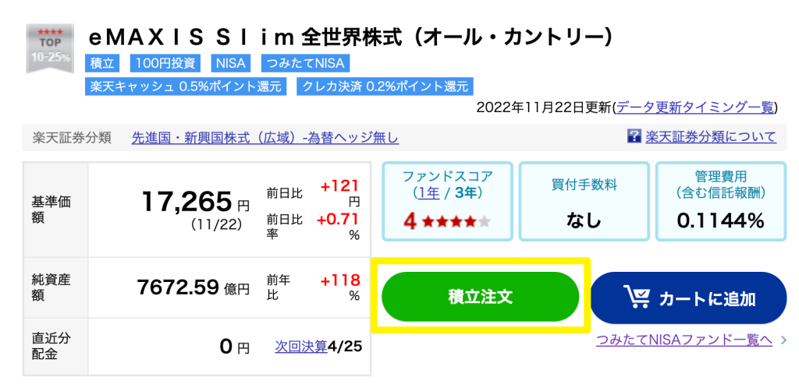Click the shopping cart icon

point(638,298)
